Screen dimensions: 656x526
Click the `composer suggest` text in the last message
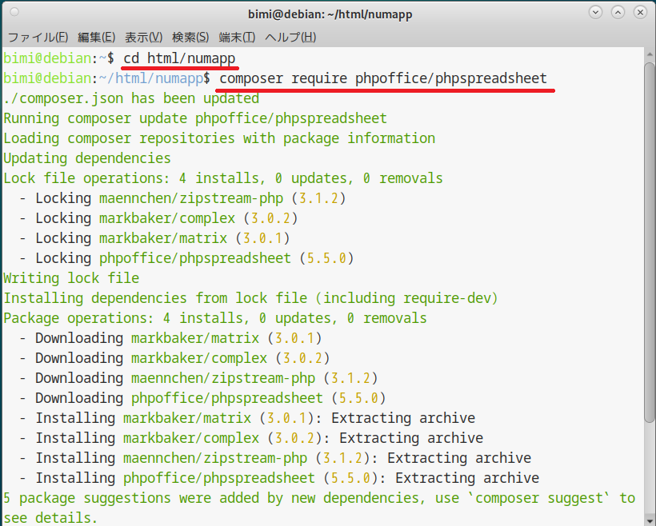(x=553, y=498)
